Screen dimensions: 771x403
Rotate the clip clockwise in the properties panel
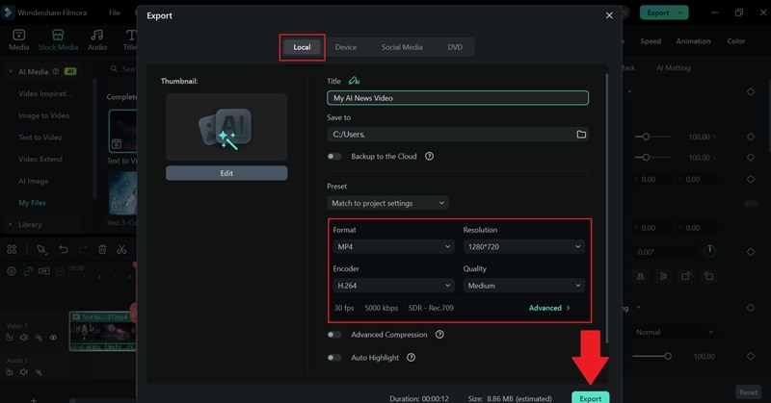[x=686, y=276]
